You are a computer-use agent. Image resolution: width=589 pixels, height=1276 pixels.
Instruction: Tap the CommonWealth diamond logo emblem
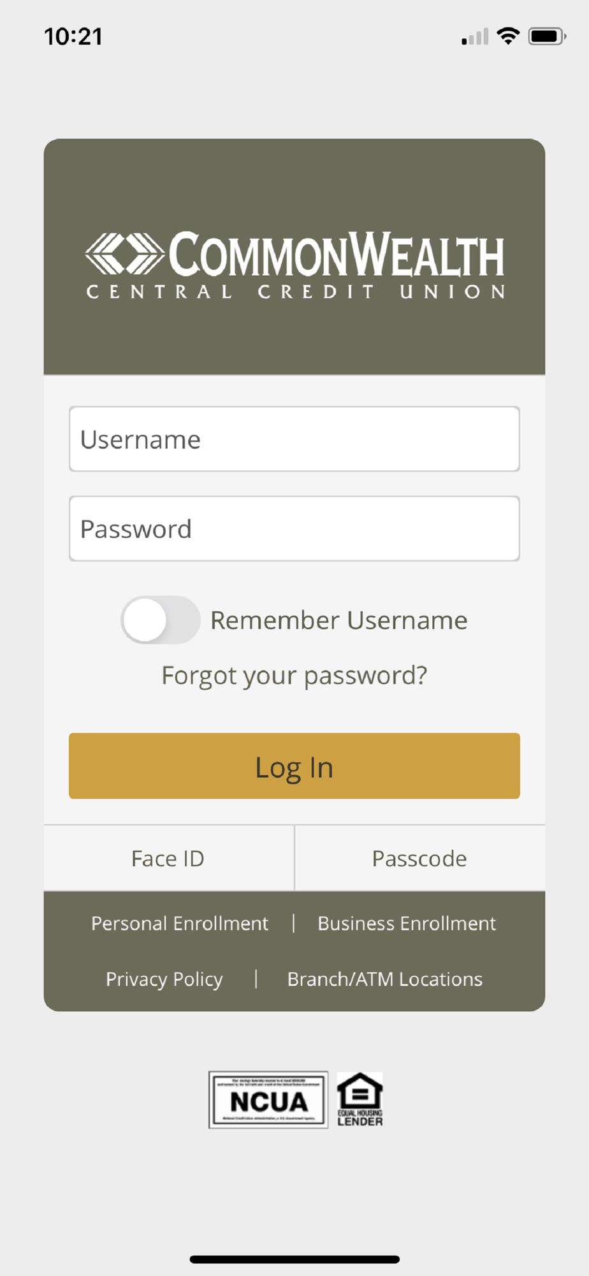tap(125, 254)
